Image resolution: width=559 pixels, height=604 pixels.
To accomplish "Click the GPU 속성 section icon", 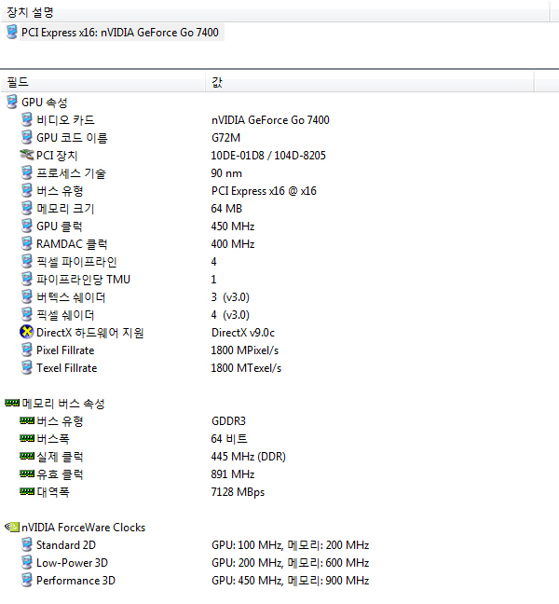I will pos(12,103).
